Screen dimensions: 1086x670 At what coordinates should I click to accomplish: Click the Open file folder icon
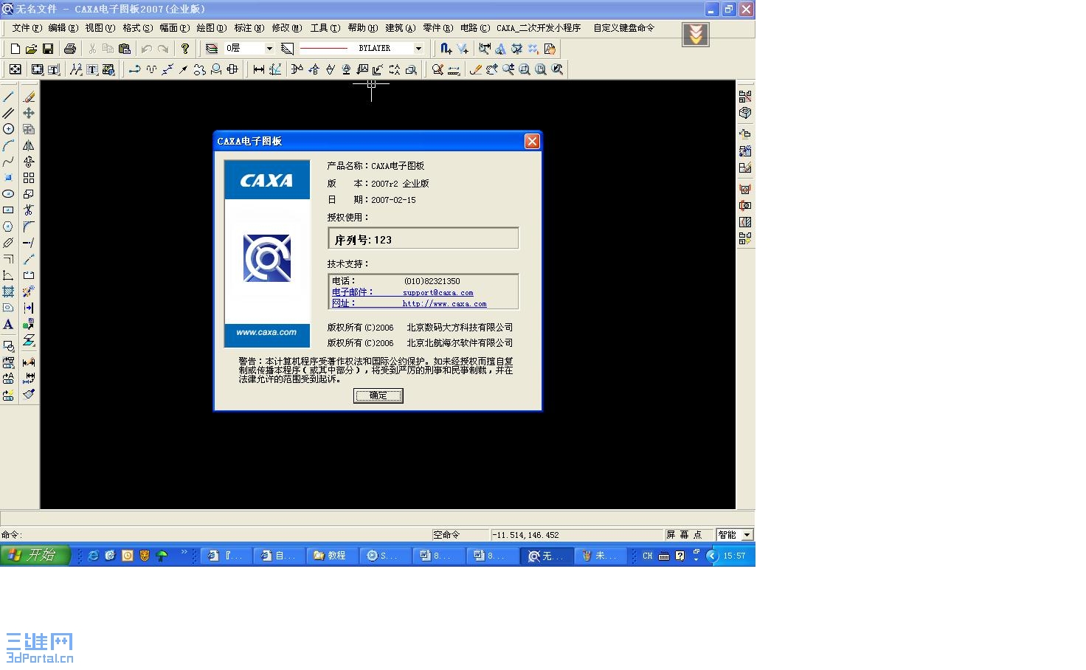(x=31, y=49)
